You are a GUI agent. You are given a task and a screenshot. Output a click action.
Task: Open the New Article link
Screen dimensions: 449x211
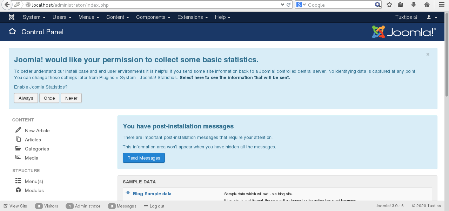(37, 131)
